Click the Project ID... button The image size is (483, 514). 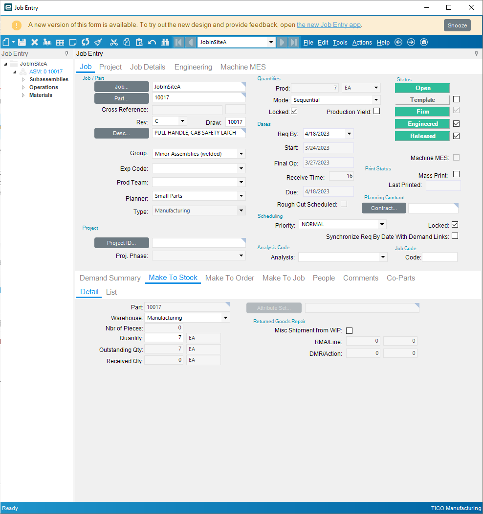[x=122, y=243]
